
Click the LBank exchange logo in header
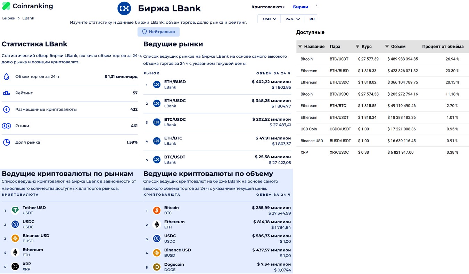click(124, 8)
